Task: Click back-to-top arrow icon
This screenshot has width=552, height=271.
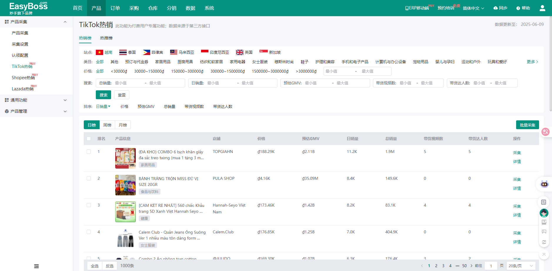Action: point(544,255)
